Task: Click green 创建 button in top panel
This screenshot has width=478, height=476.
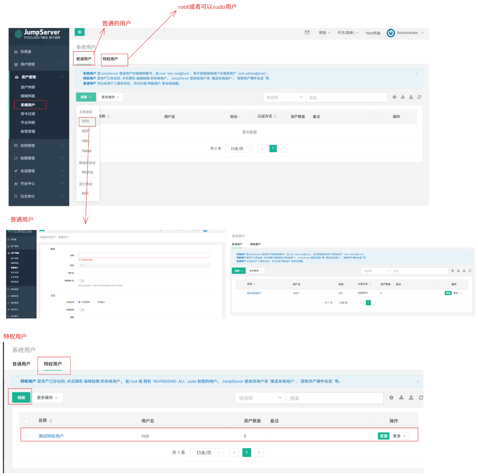Action: [86, 97]
